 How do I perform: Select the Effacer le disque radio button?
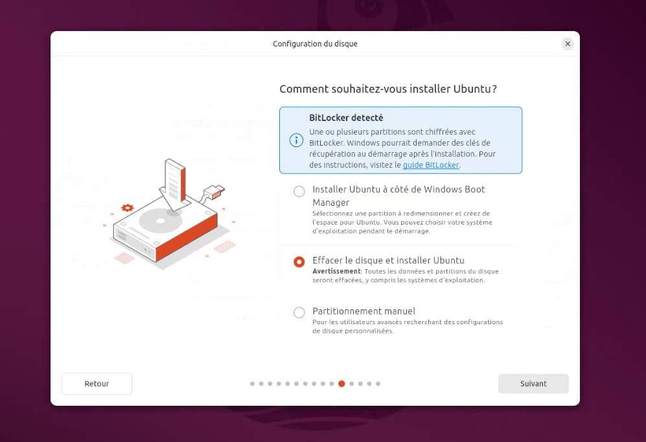299,261
